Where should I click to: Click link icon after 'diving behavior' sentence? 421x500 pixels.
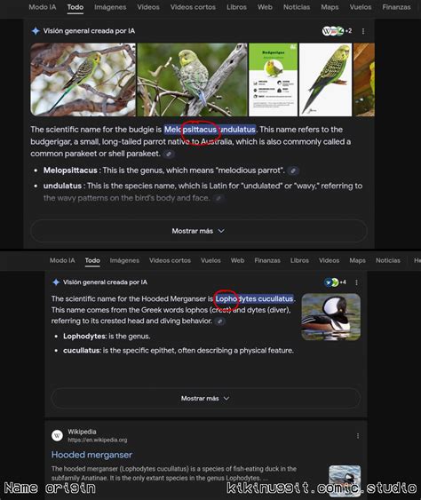[x=219, y=321]
